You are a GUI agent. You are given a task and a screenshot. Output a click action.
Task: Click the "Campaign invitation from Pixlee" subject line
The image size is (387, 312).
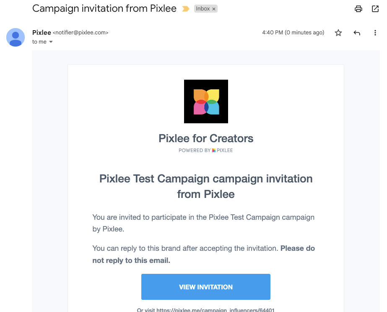click(104, 8)
